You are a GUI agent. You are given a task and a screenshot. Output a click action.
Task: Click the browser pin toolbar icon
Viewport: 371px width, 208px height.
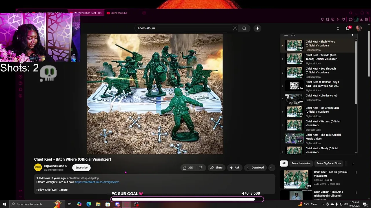322,19
